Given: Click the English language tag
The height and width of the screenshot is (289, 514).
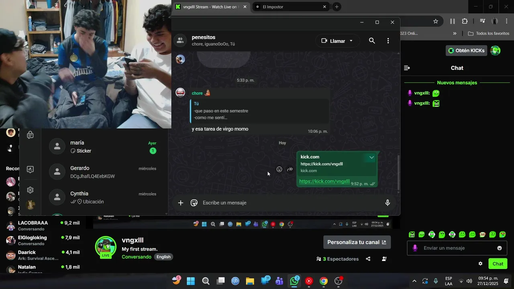Looking at the screenshot, I should click(163, 257).
